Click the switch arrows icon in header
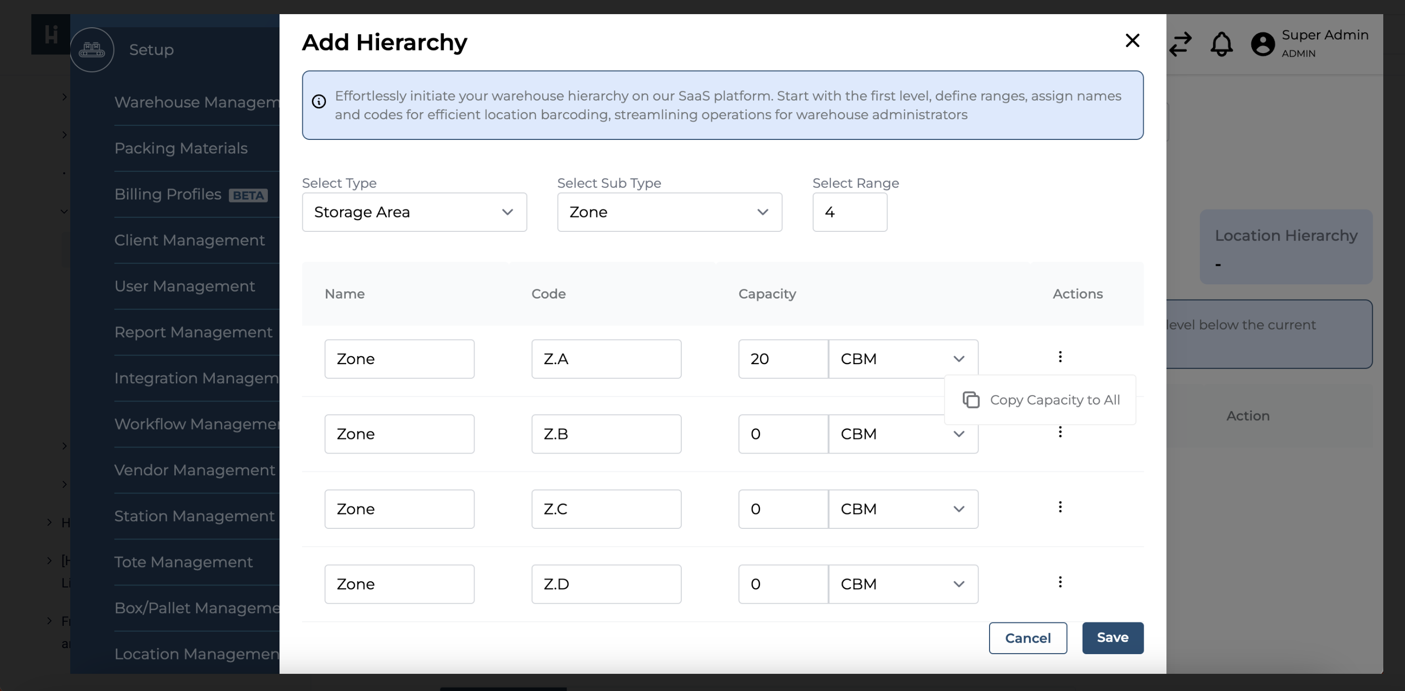1405x691 pixels. click(x=1180, y=44)
